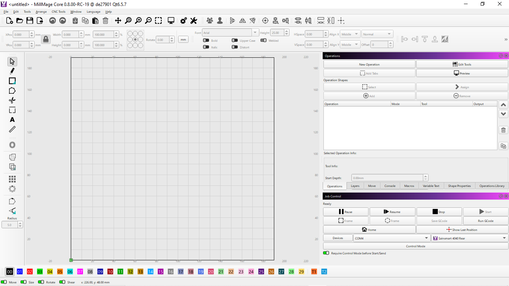Select the red 02 layer color swatch

point(30,272)
